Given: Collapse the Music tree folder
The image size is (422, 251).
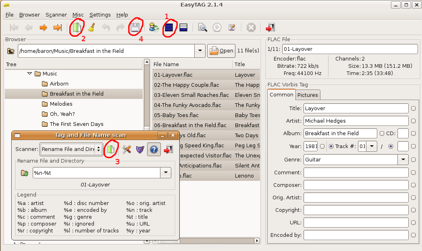Looking at the screenshot, I should coord(29,73).
